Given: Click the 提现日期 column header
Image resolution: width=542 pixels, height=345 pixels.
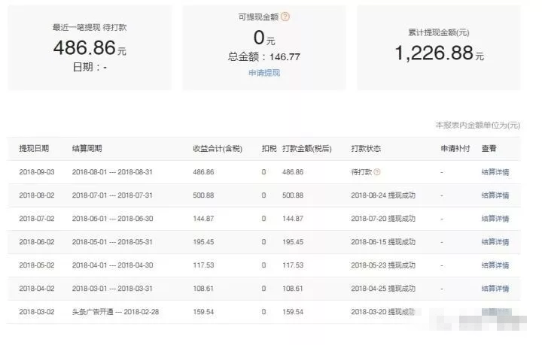Looking at the screenshot, I should [34, 148].
